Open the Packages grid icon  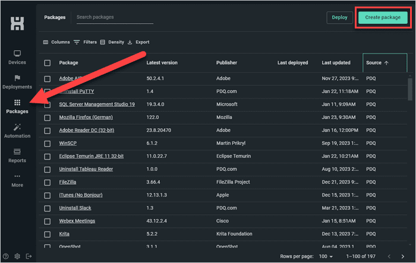tap(17, 103)
